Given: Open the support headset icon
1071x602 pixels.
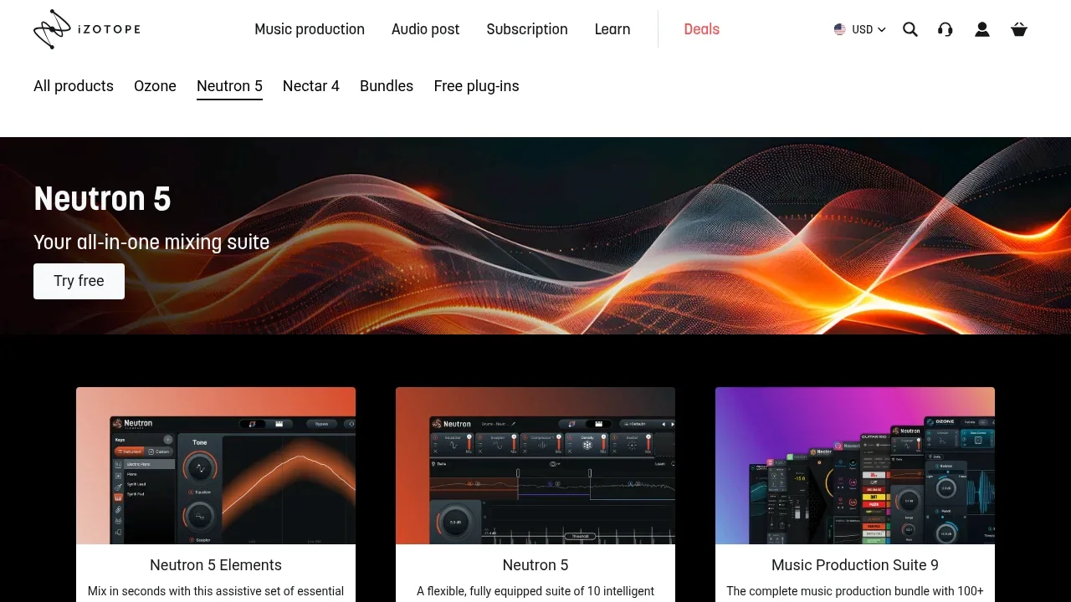Looking at the screenshot, I should (945, 29).
